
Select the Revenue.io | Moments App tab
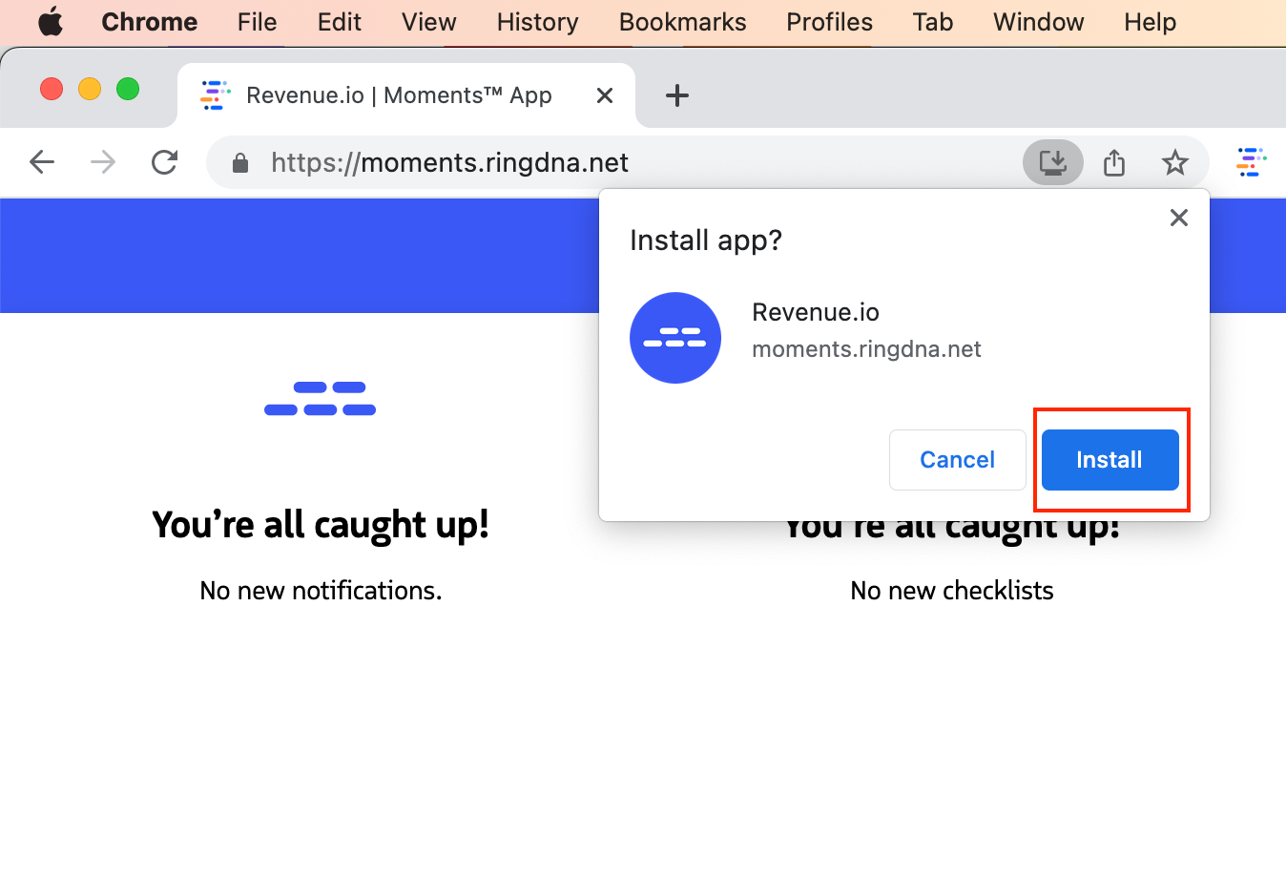(x=406, y=95)
